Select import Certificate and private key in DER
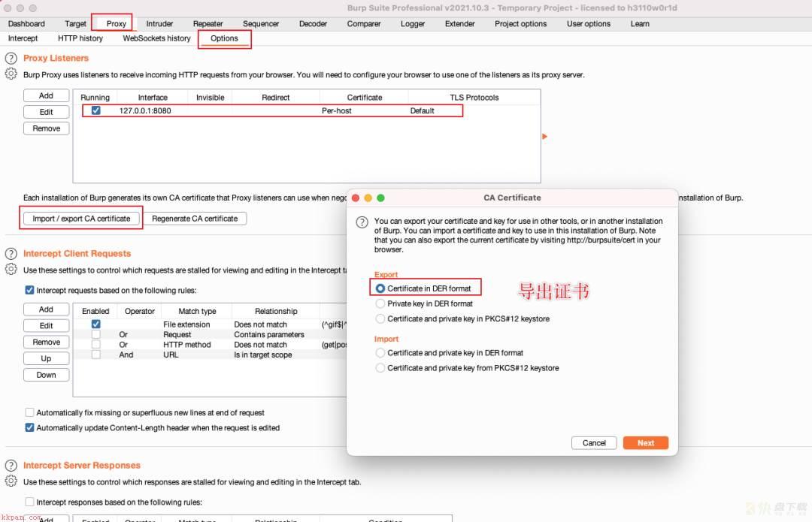This screenshot has width=812, height=522. tap(380, 353)
